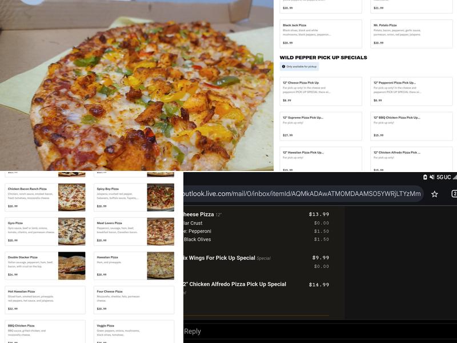Choose the Hawaiian Pizza menu card

click(134, 266)
